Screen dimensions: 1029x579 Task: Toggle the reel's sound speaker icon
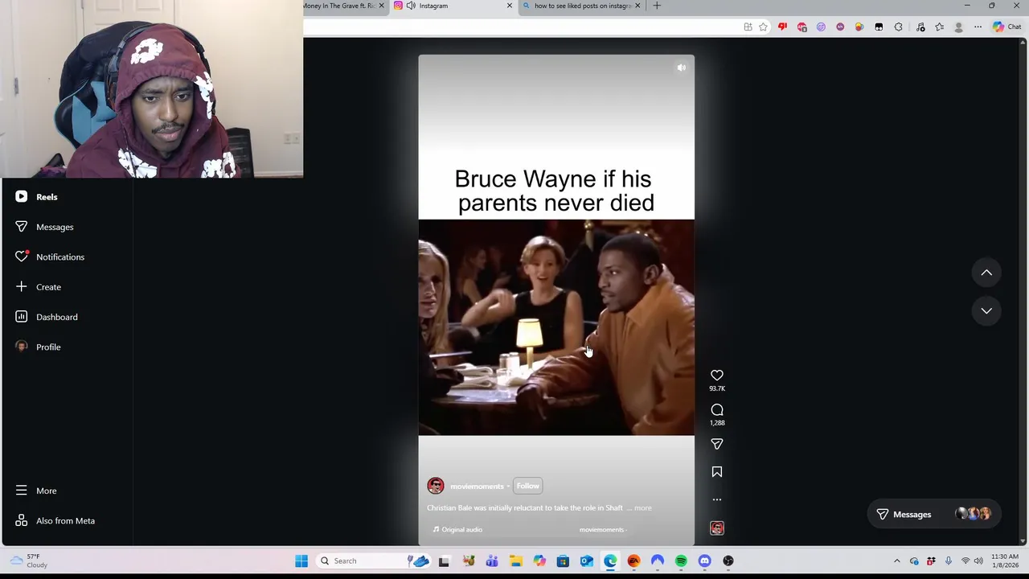682,68
